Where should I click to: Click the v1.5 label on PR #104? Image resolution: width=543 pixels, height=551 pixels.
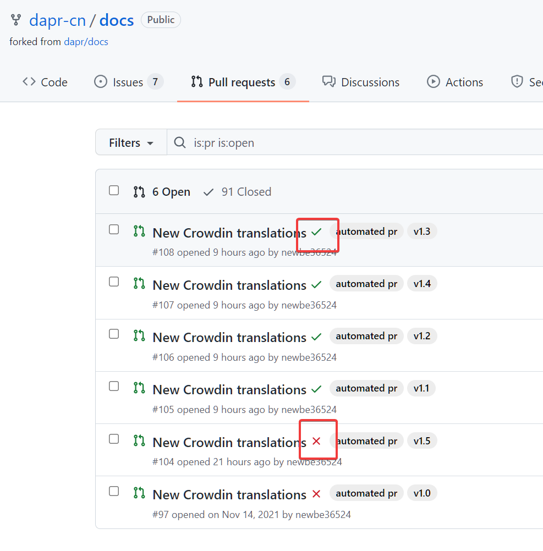(x=422, y=440)
